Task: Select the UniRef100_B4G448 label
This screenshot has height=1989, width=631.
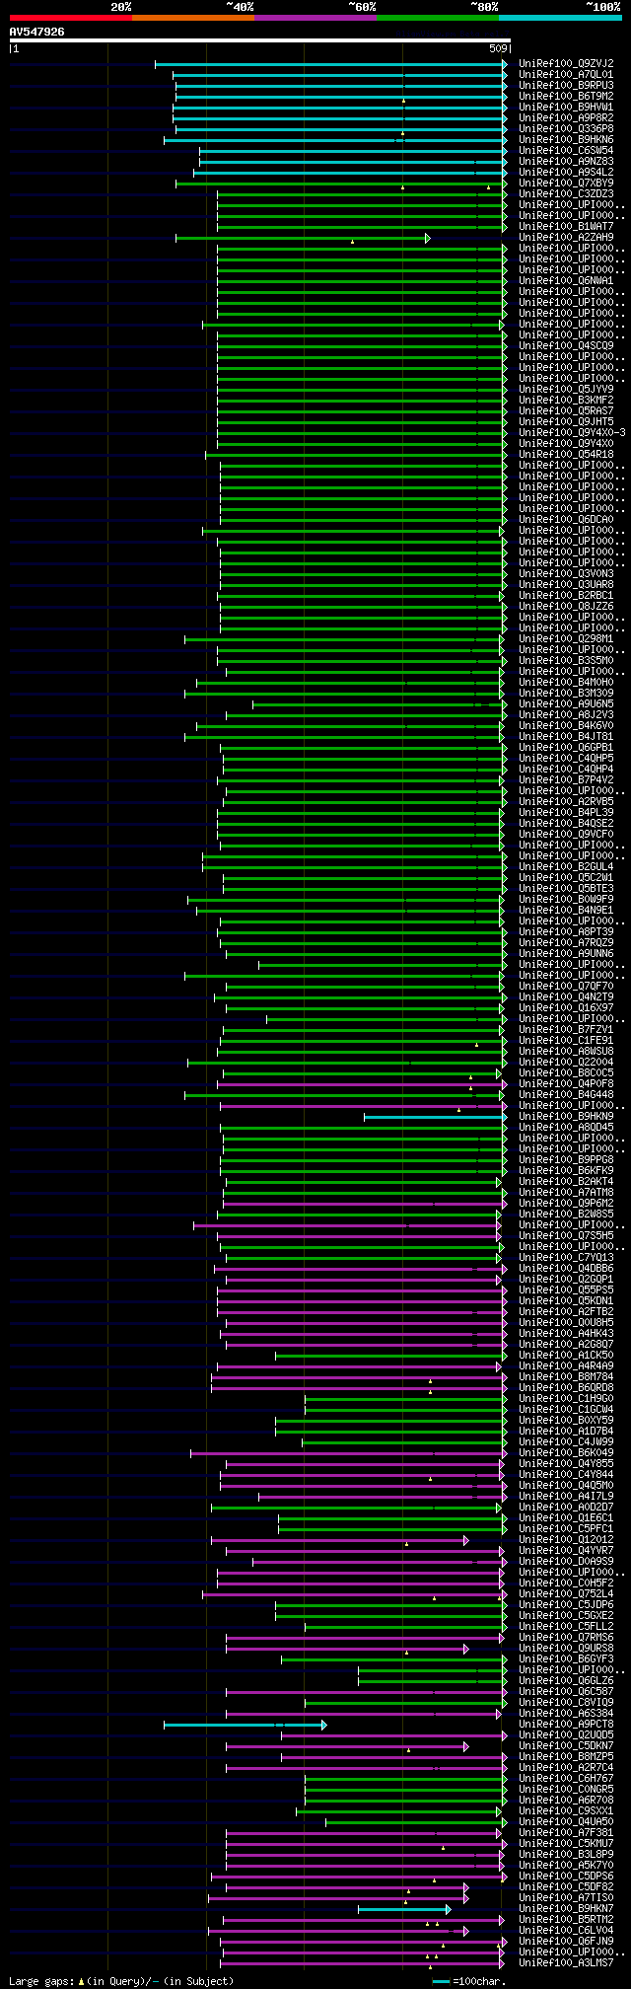Action: pos(566,1095)
